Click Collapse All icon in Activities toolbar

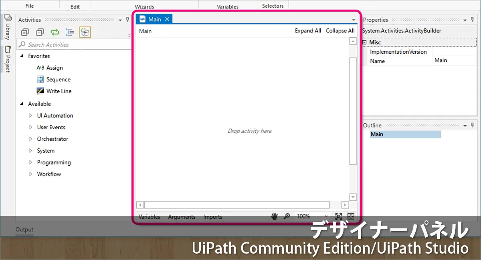pyautogui.click(x=40, y=32)
